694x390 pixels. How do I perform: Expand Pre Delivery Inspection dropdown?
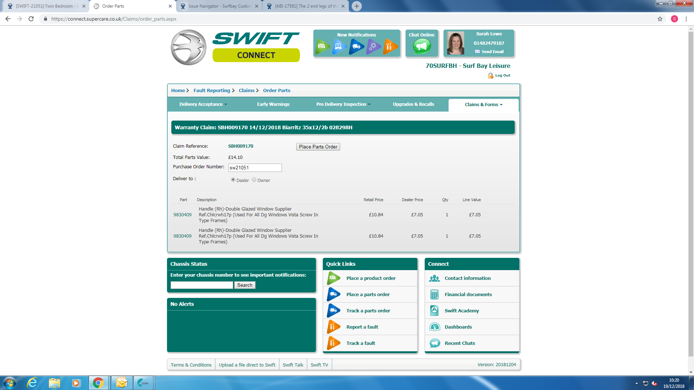[343, 104]
